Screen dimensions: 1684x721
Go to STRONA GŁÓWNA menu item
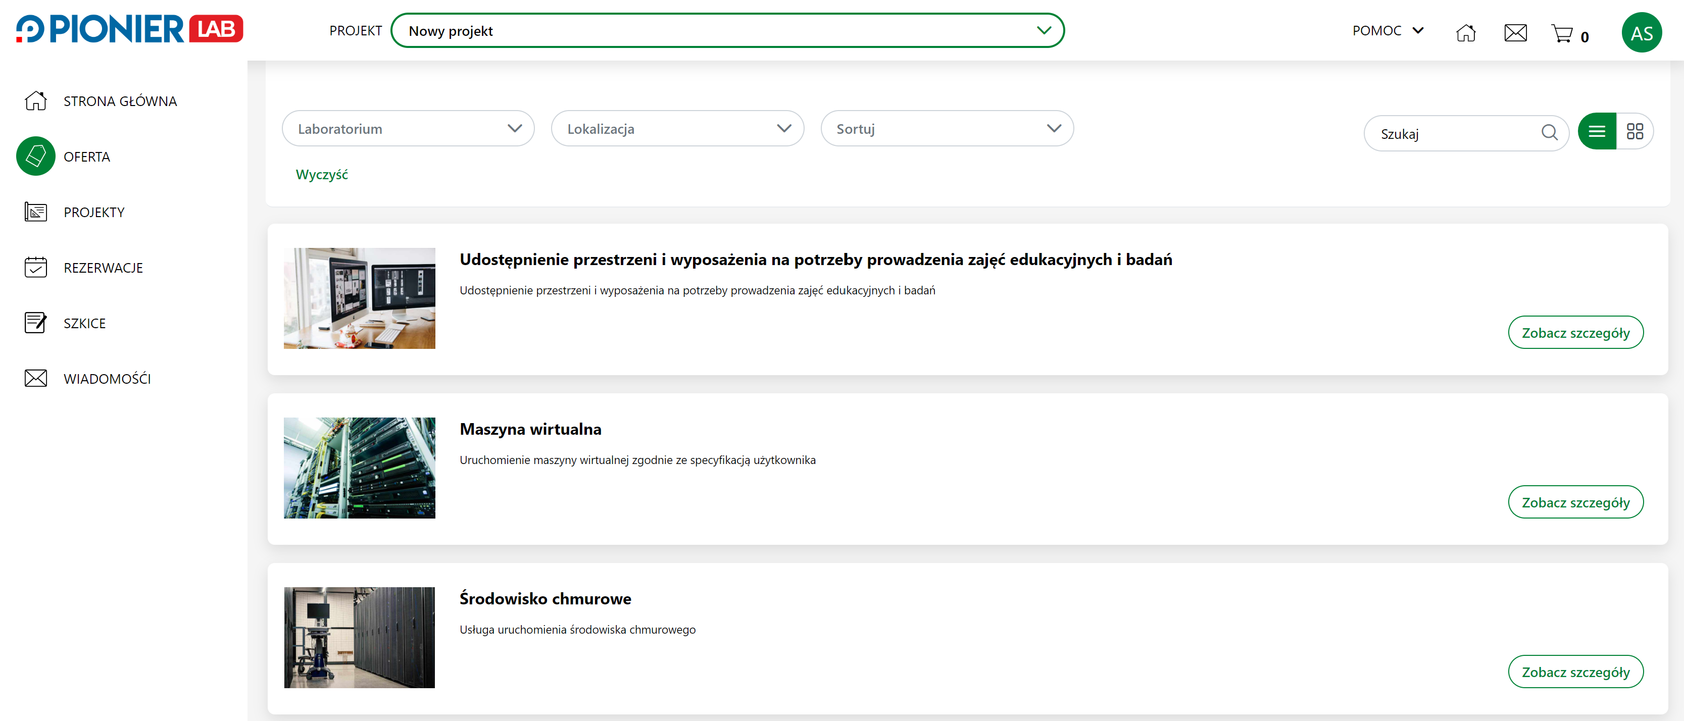click(x=120, y=101)
